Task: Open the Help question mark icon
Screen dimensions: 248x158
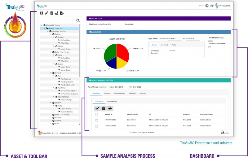Action: 207,6
